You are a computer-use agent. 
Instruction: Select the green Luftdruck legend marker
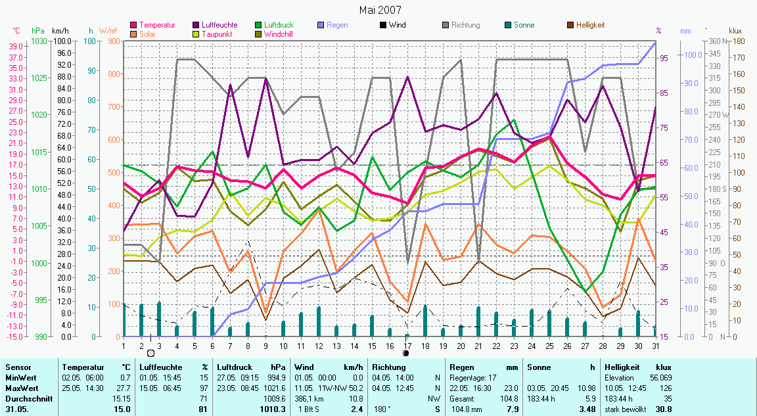point(258,25)
